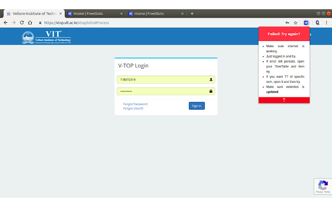Screen dimensions: 332x207
Task: Click the address bar URL
Action: [x=76, y=23]
